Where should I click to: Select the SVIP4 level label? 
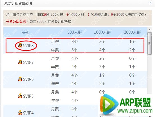28,113
